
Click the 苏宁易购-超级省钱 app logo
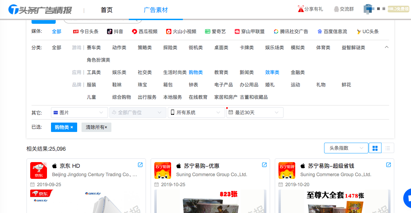point(287,170)
